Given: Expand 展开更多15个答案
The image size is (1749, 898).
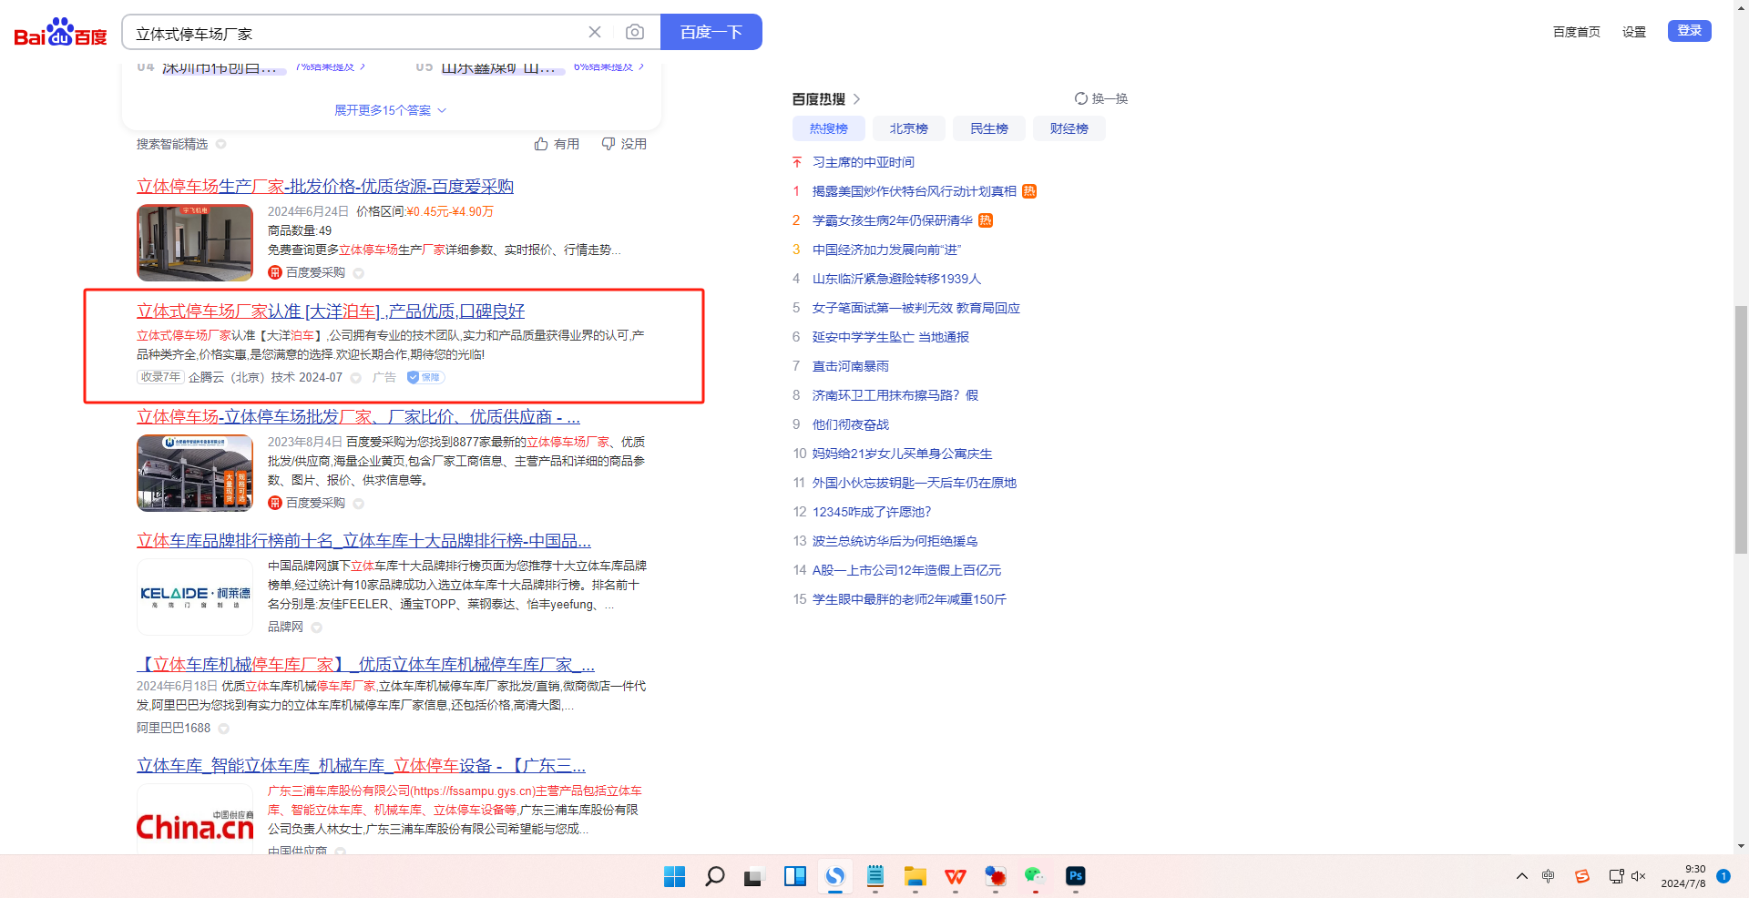Looking at the screenshot, I should point(390,110).
